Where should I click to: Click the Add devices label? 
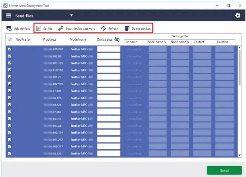click(x=22, y=29)
